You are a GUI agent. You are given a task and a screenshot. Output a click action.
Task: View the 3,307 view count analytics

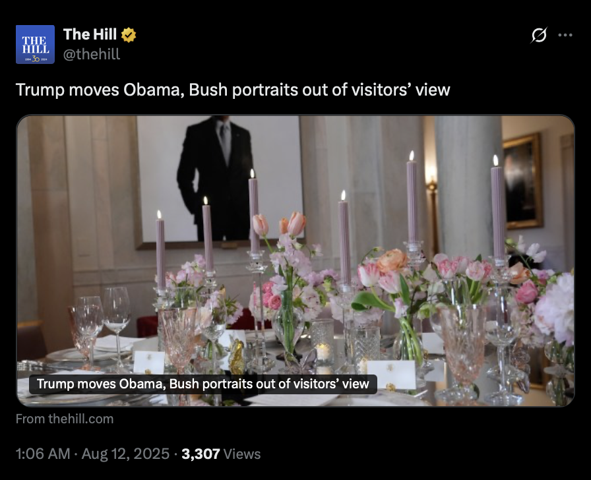click(201, 454)
